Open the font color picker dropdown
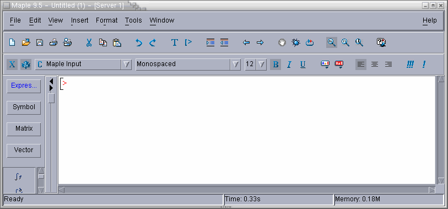448x209 pixels. 325,65
